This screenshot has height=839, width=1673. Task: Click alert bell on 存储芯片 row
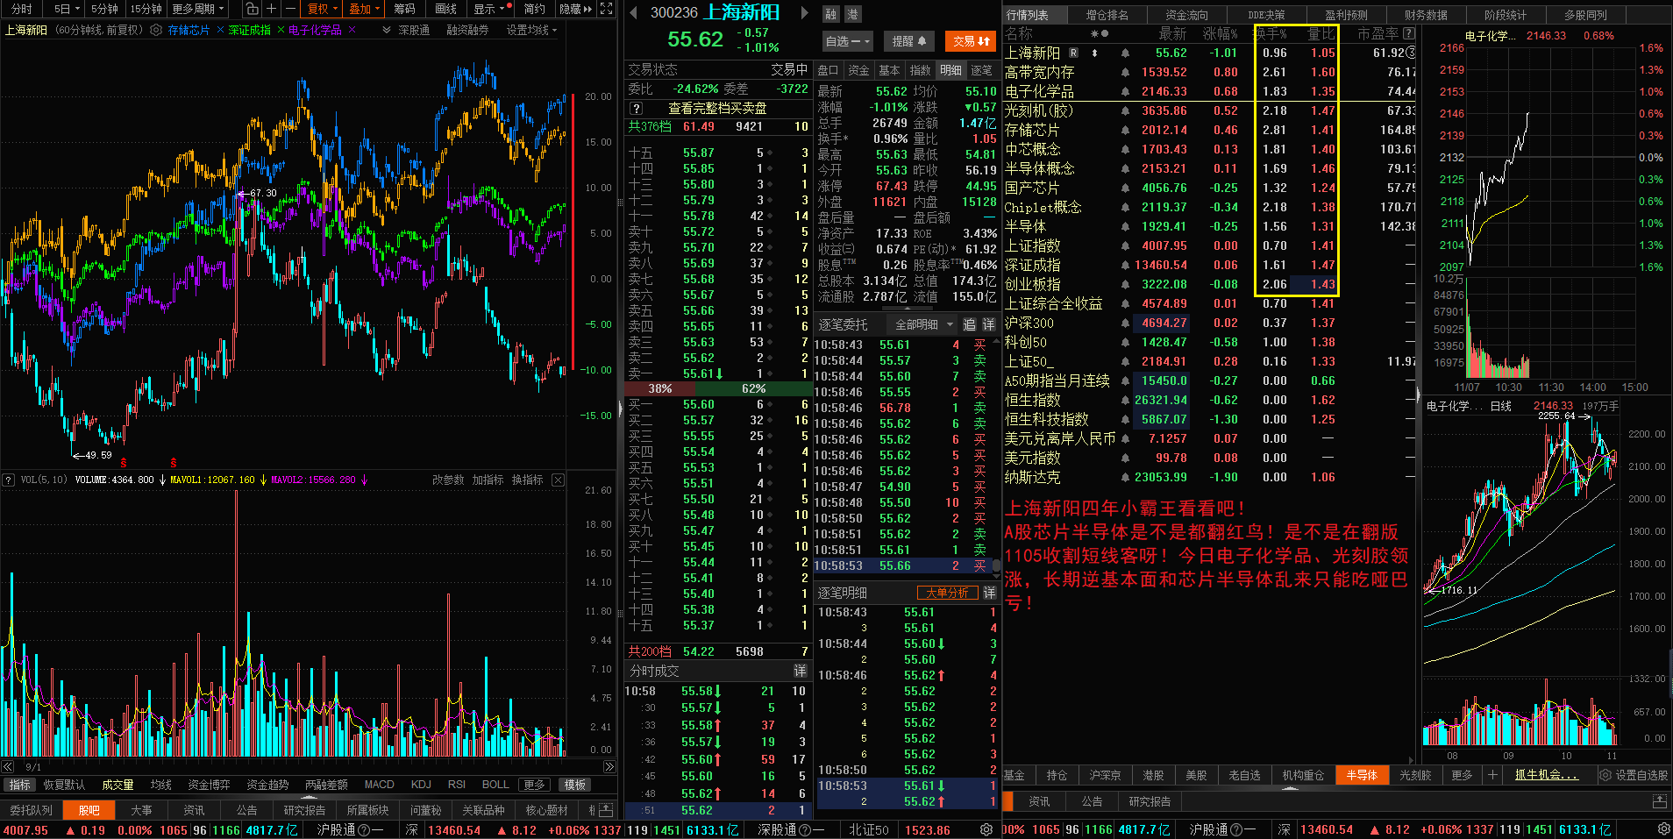[x=1125, y=131]
